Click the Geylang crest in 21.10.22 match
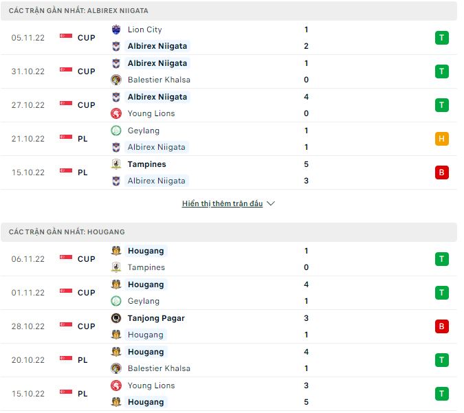Image resolution: width=464 pixels, height=413 pixels. tap(115, 131)
